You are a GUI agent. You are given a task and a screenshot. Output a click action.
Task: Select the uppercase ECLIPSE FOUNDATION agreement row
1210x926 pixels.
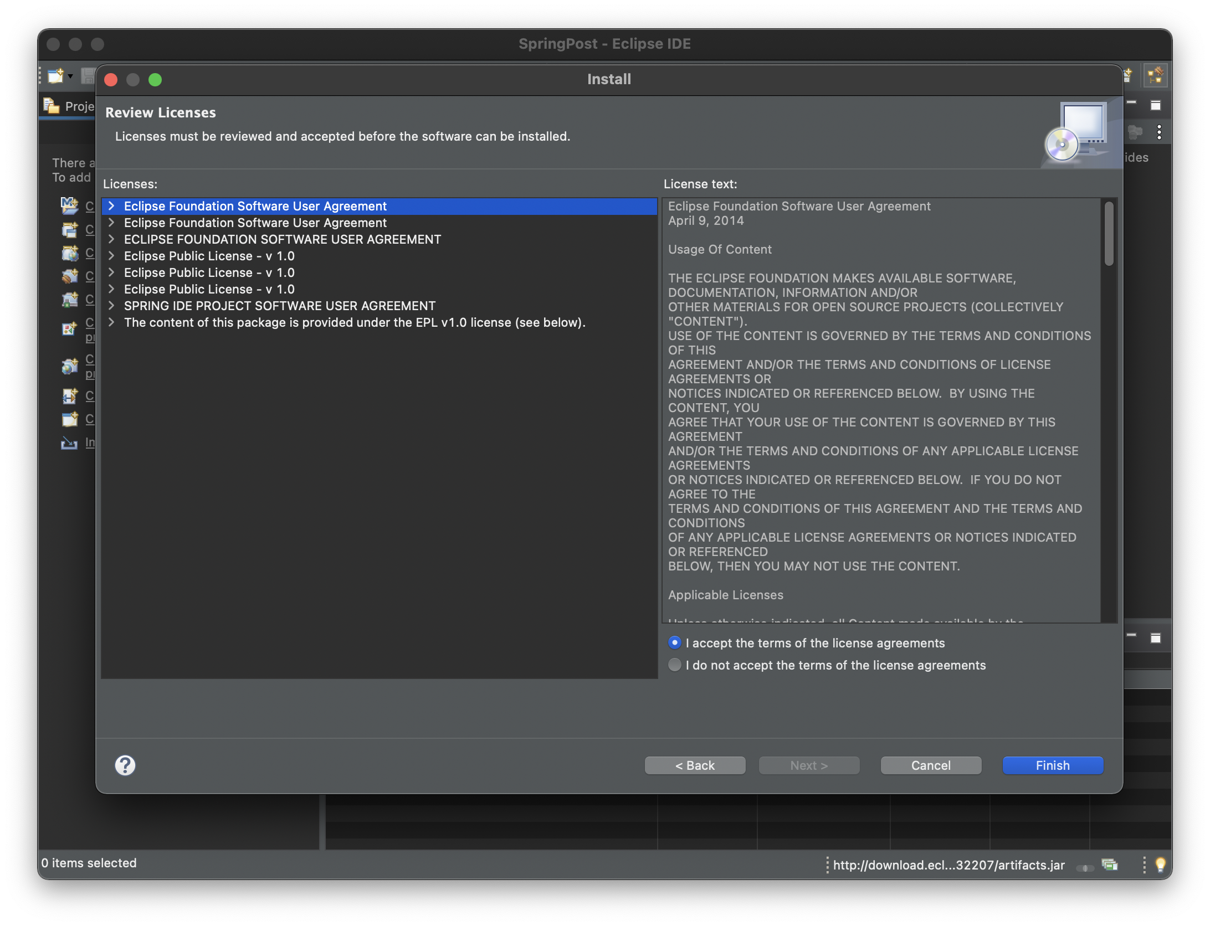283,239
